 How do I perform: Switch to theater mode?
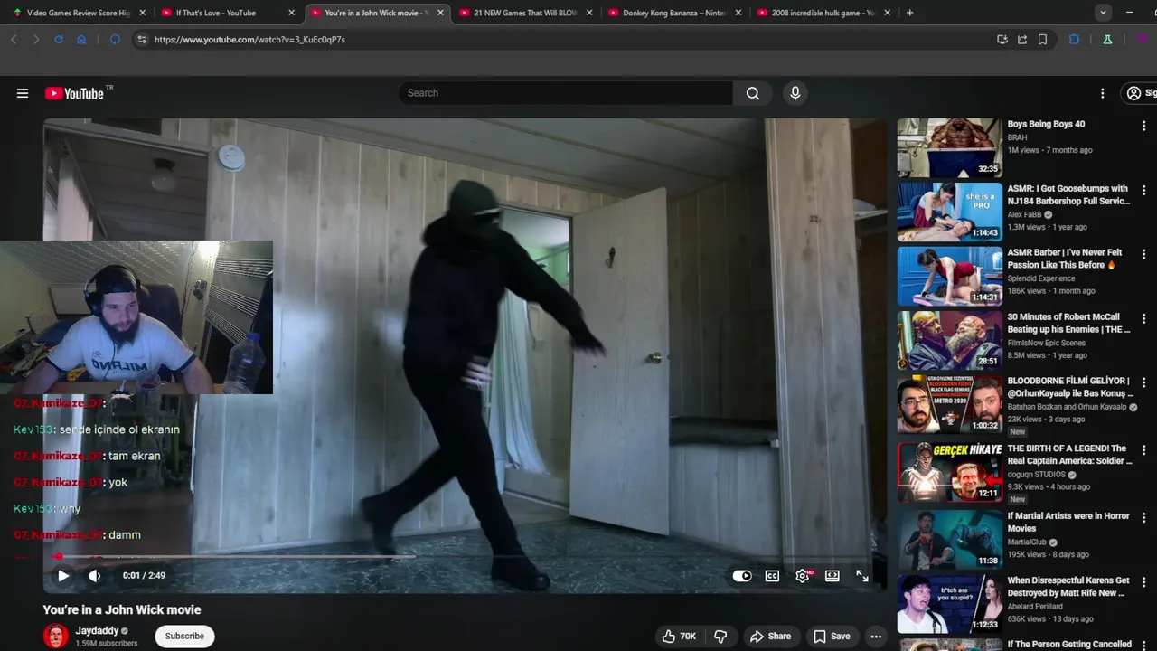click(x=832, y=576)
